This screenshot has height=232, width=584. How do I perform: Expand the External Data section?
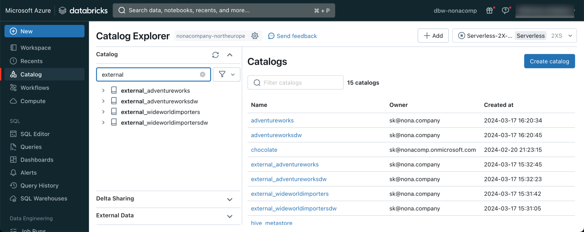click(x=230, y=216)
